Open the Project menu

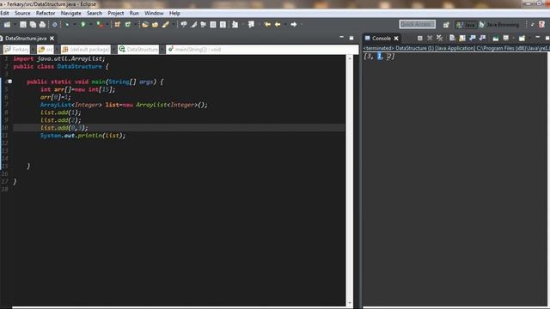(x=116, y=14)
